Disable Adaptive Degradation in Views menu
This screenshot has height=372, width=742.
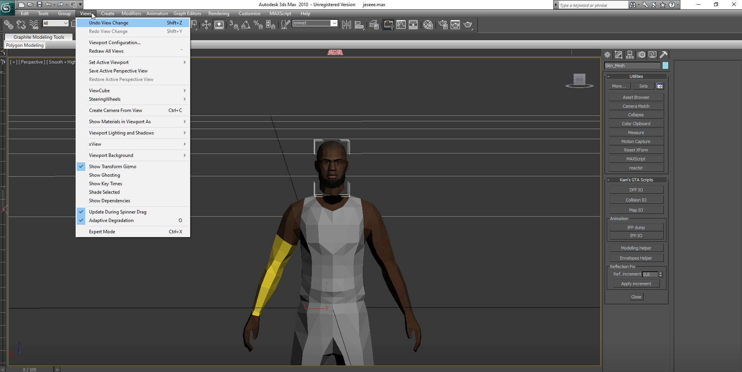click(x=111, y=220)
